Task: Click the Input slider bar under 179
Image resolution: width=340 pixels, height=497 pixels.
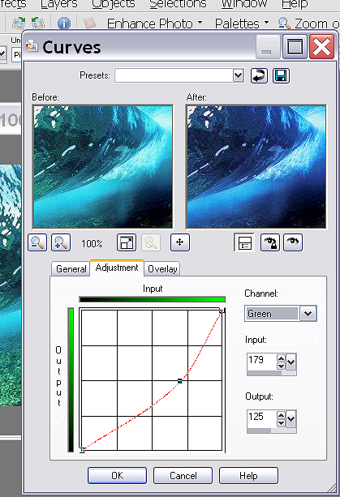Action: [x=272, y=373]
